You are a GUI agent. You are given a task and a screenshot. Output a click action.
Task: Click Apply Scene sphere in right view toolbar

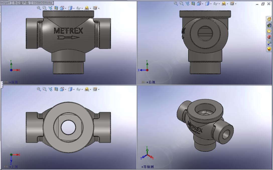[224, 3]
